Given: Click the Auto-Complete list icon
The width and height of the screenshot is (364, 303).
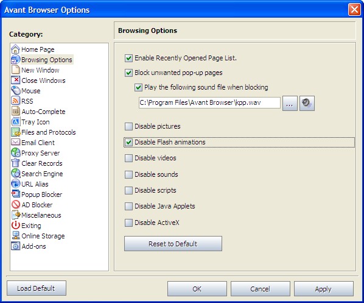Looking at the screenshot, I should tap(15, 111).
